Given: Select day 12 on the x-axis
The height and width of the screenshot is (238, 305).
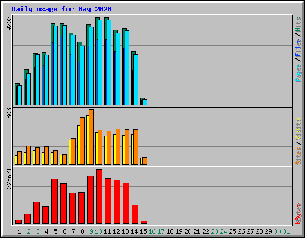Looking at the screenshot, I should click(116, 231).
